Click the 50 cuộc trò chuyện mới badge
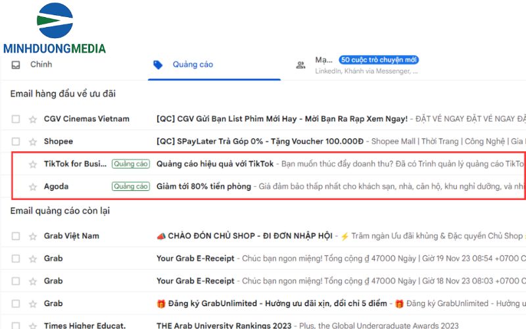This screenshot has height=329, width=526. coord(379,60)
